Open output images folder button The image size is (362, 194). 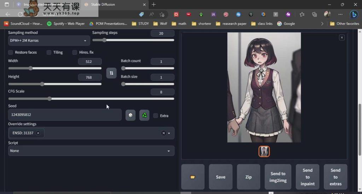tap(193, 177)
